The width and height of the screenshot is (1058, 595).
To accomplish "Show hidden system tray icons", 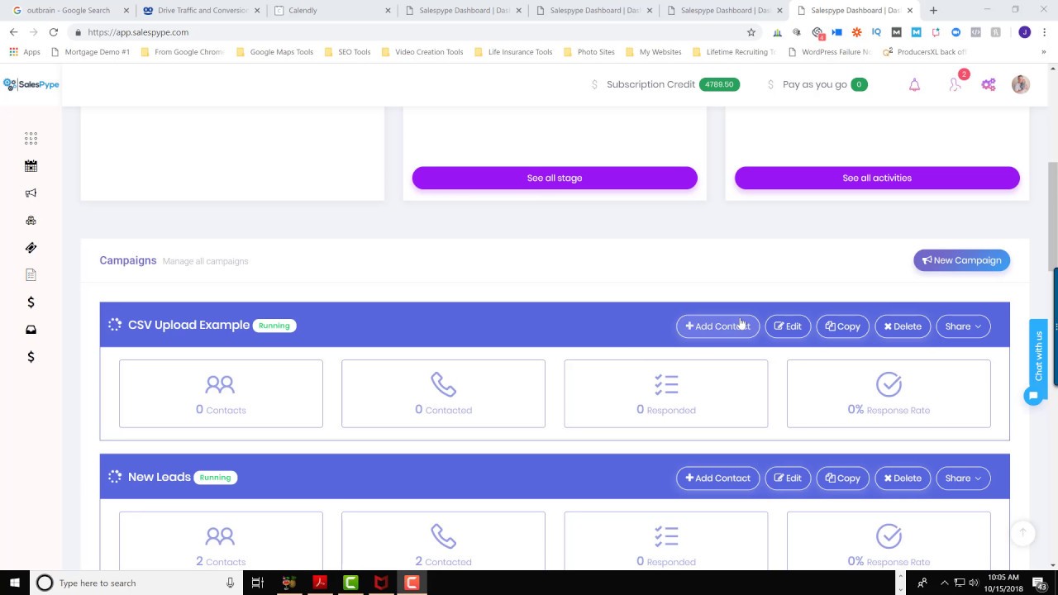I will [x=944, y=583].
